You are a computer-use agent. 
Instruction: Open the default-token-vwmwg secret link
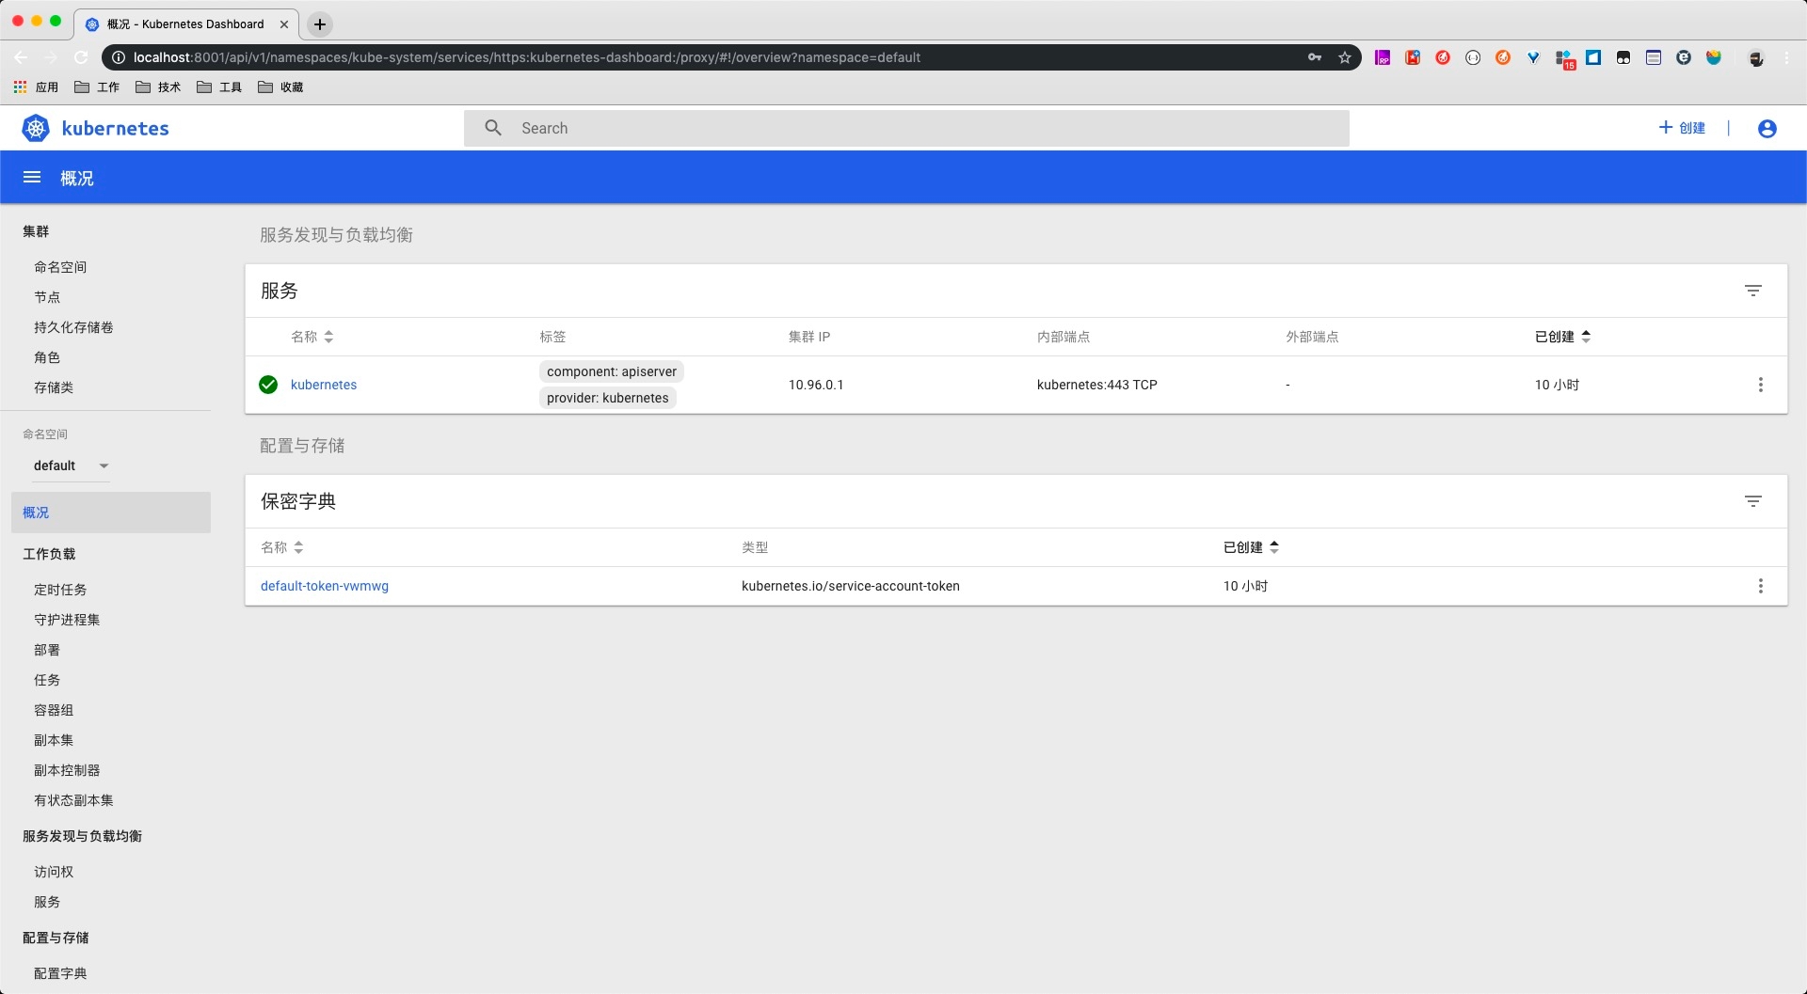(325, 586)
